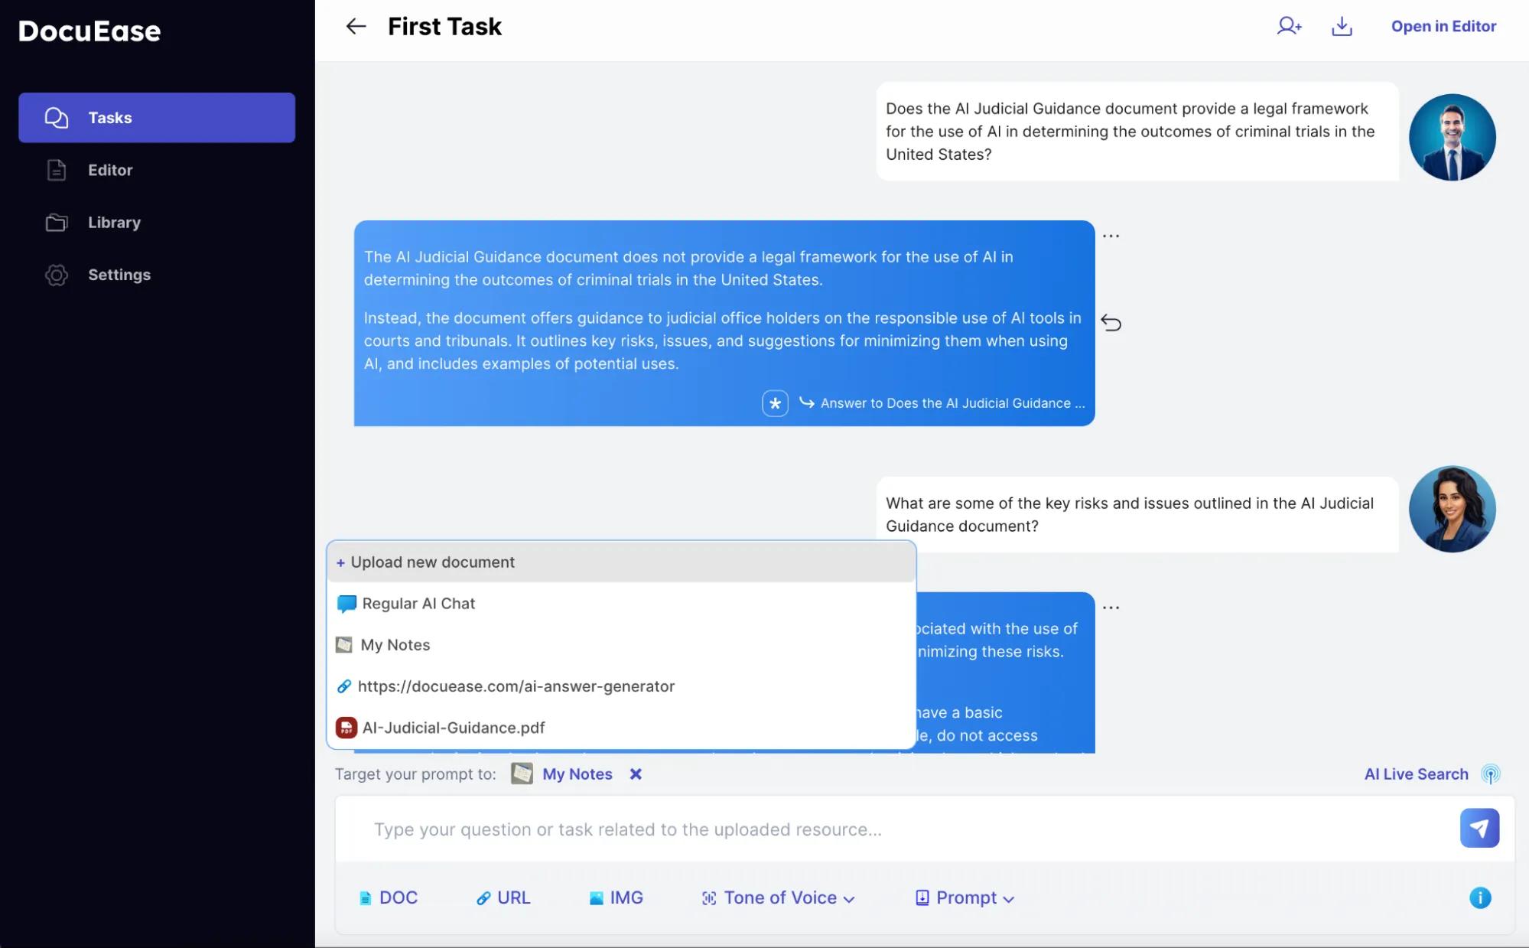Click the Settings sidebar icon
Viewport: 1529px width, 948px height.
tap(56, 275)
